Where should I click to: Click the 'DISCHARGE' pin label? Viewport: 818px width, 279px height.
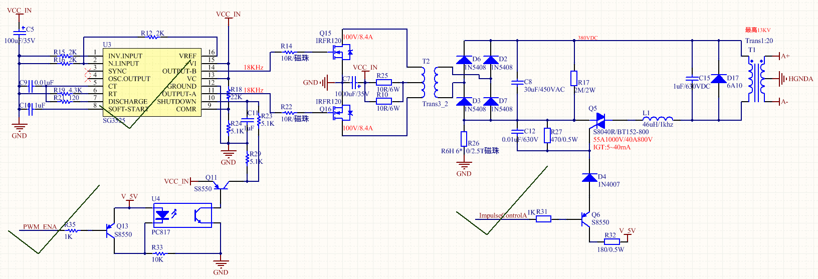click(128, 101)
